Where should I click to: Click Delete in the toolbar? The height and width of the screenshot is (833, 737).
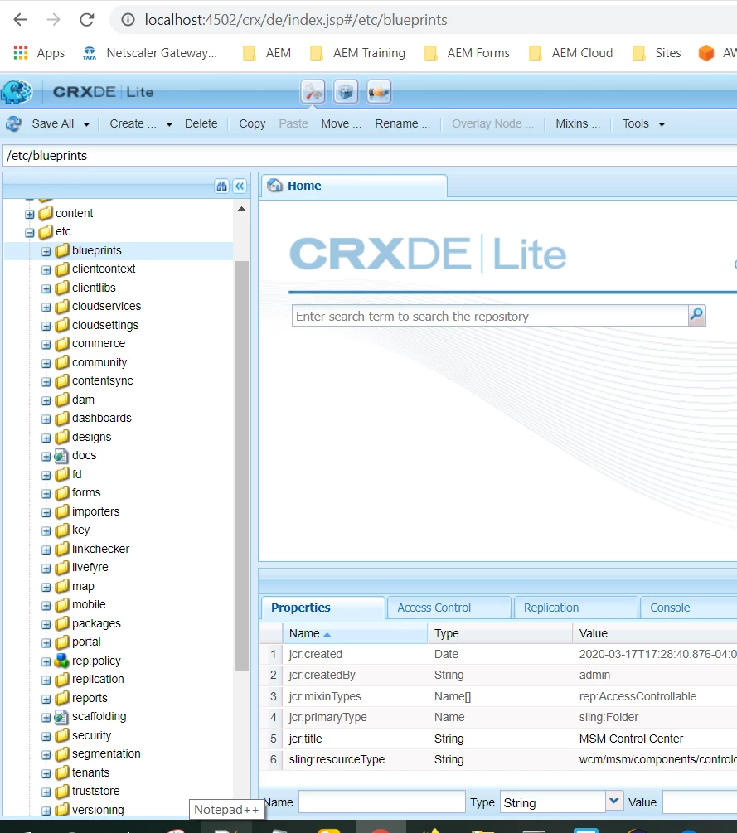(201, 123)
